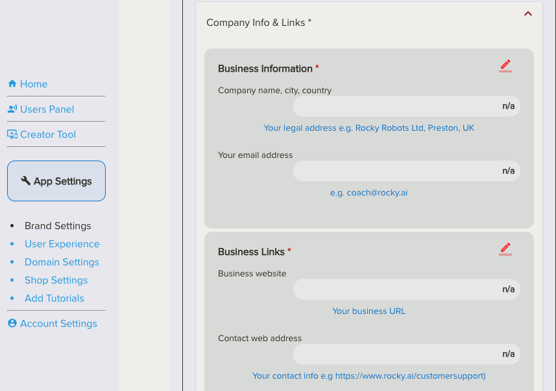Click the Contact web address field
This screenshot has height=391, width=556.
point(406,354)
